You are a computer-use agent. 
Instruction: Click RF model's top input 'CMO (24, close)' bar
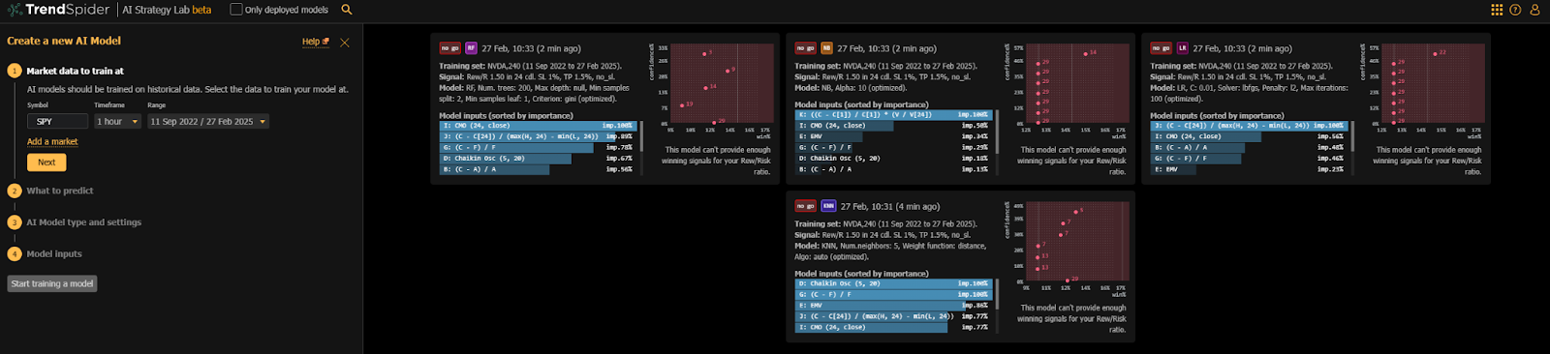click(538, 126)
